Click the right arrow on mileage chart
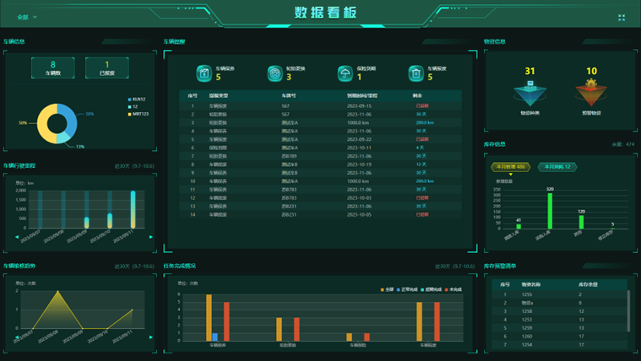Image resolution: width=641 pixels, height=361 pixels. tap(151, 237)
